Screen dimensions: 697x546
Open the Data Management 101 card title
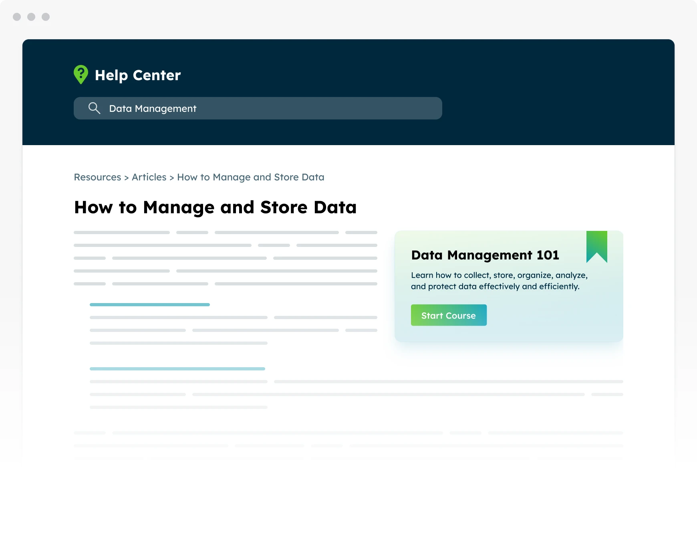pos(485,255)
